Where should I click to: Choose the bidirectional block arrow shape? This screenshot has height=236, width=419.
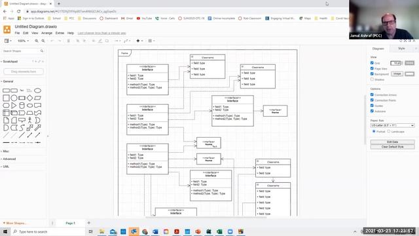[x=29, y=128]
